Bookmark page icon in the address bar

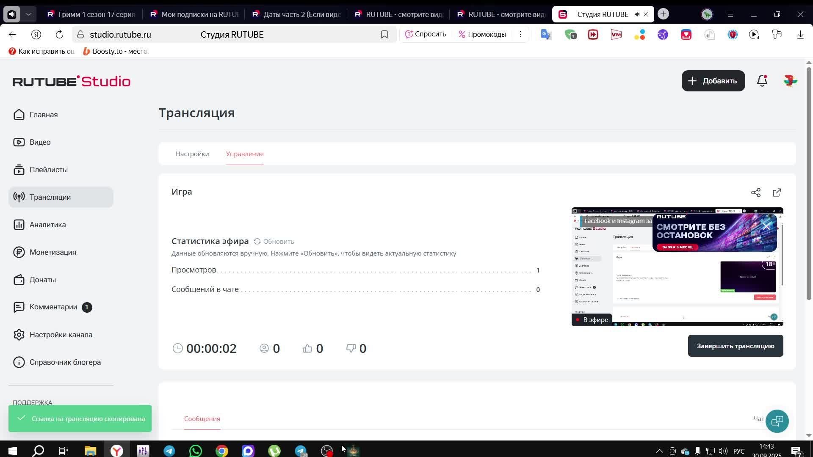[384, 35]
